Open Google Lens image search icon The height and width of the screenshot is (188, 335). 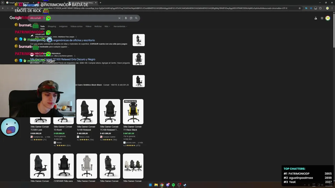point(131,18)
